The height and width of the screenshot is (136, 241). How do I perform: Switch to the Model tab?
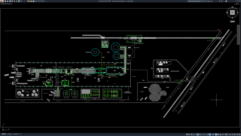[x=4, y=134]
